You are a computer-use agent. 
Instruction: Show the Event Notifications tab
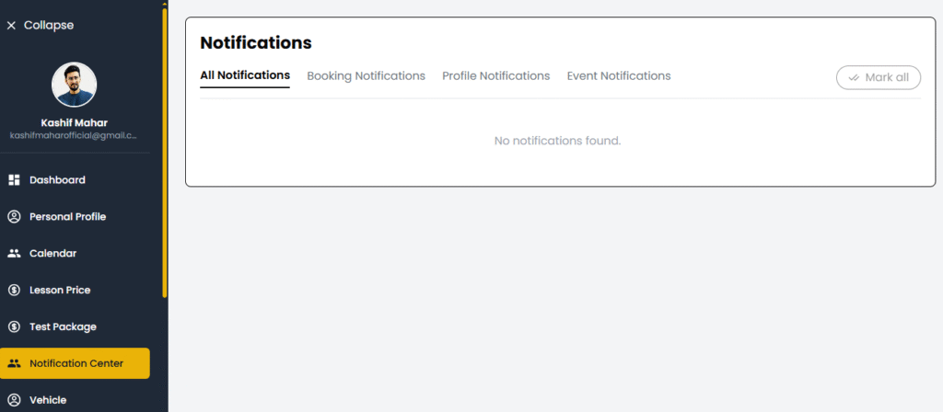(618, 75)
